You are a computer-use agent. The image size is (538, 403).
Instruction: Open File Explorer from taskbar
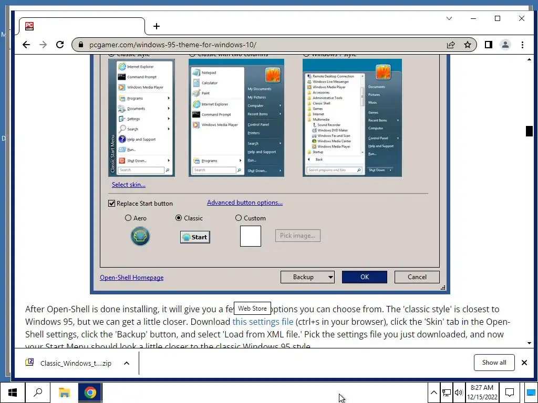click(x=64, y=393)
